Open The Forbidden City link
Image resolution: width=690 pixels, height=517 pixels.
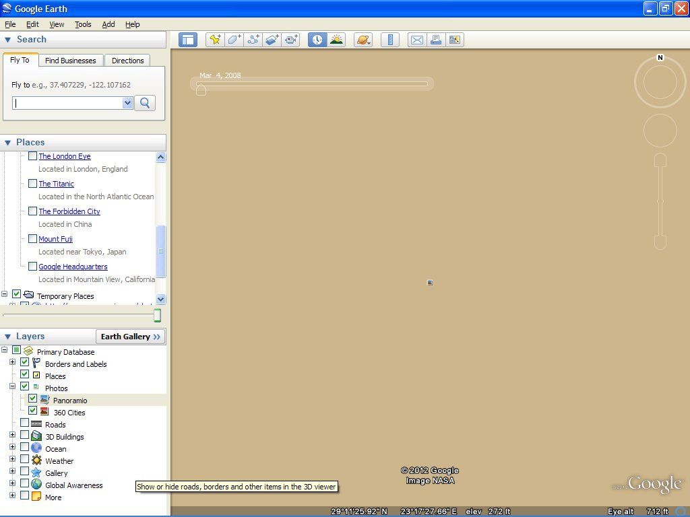pyautogui.click(x=69, y=211)
